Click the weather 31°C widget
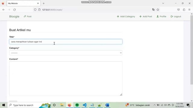This screenshot has height=108, width=193. 138,105
